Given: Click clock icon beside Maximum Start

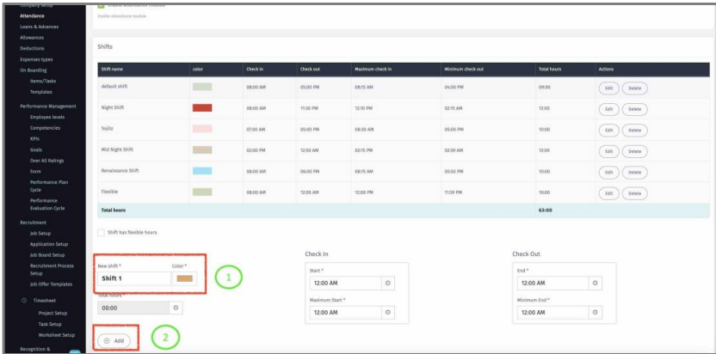Looking at the screenshot, I should pos(387,312).
